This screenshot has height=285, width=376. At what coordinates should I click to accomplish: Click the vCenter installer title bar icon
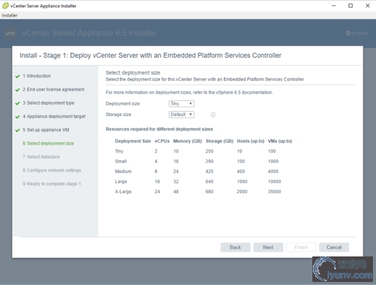click(x=5, y=5)
